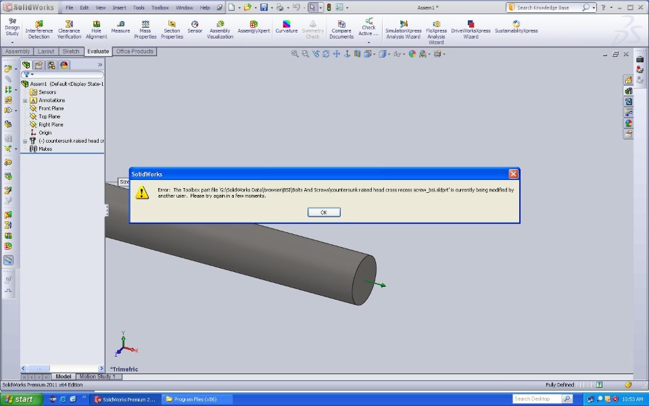Open Section Properties
This screenshot has width=649, height=406.
click(x=172, y=30)
